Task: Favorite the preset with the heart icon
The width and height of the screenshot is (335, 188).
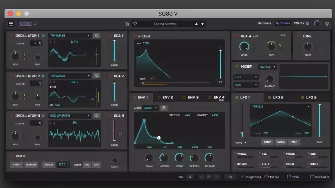Action: [x=135, y=24]
